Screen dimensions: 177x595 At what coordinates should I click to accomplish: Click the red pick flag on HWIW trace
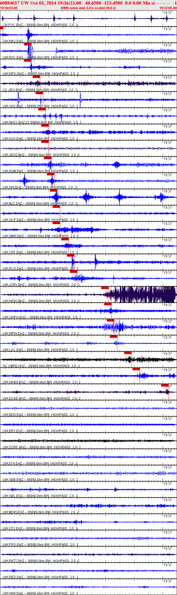(136, 369)
